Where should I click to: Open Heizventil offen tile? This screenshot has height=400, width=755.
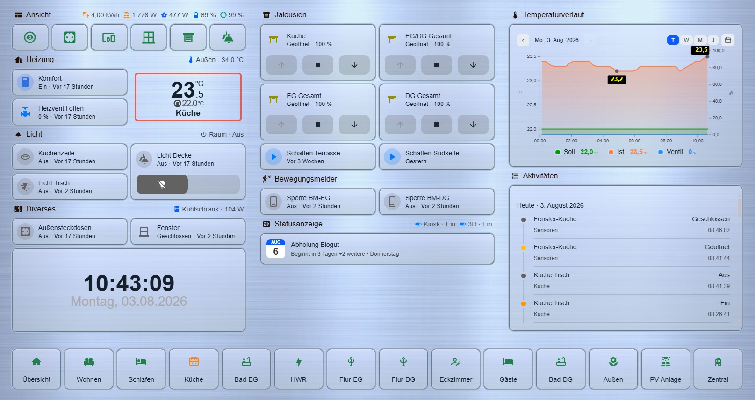click(x=70, y=112)
